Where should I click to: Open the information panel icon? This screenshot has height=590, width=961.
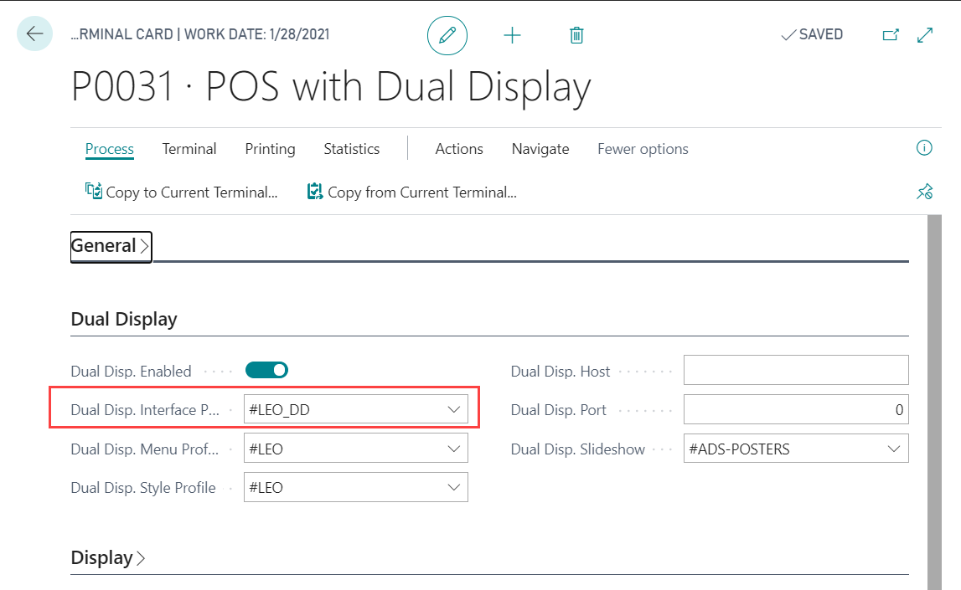coord(924,148)
